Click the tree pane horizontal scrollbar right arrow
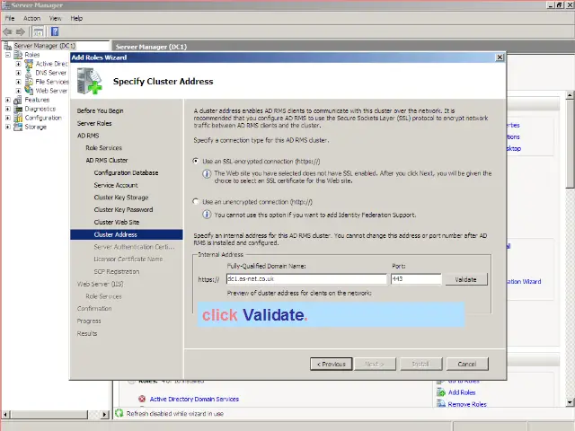Image resolution: width=575 pixels, height=431 pixels. (105, 415)
